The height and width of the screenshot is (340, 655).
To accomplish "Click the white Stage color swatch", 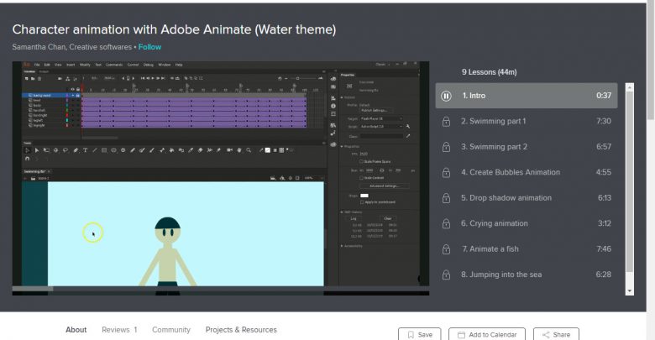I will 364,196.
